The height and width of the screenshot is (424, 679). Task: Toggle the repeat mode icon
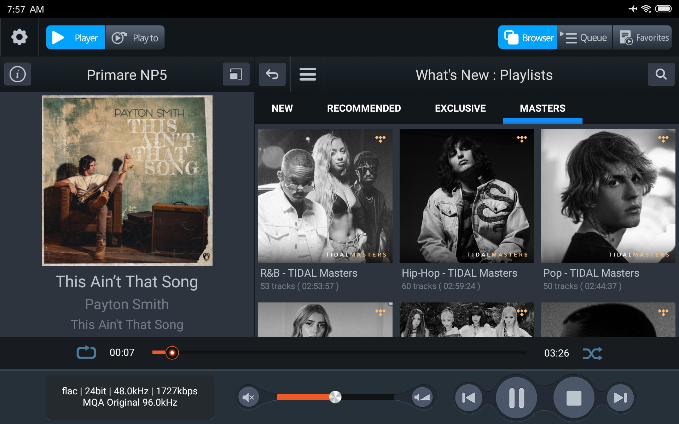pos(86,352)
